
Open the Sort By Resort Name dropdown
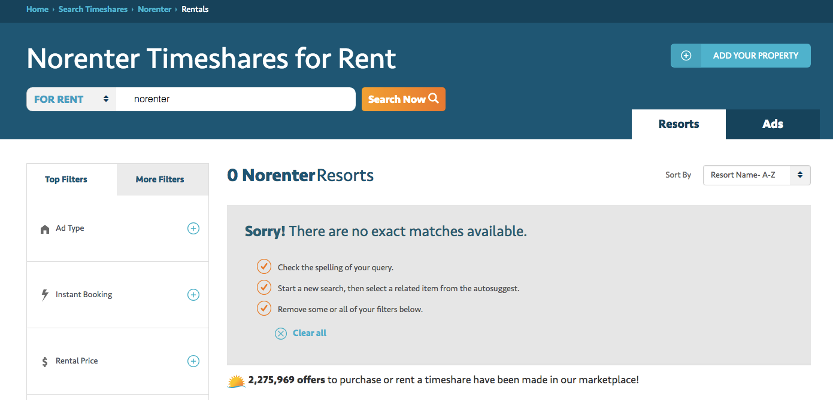pyautogui.click(x=756, y=175)
